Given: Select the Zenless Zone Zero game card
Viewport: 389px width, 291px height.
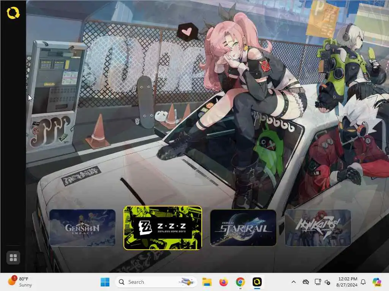Looking at the screenshot, I should 163,228.
